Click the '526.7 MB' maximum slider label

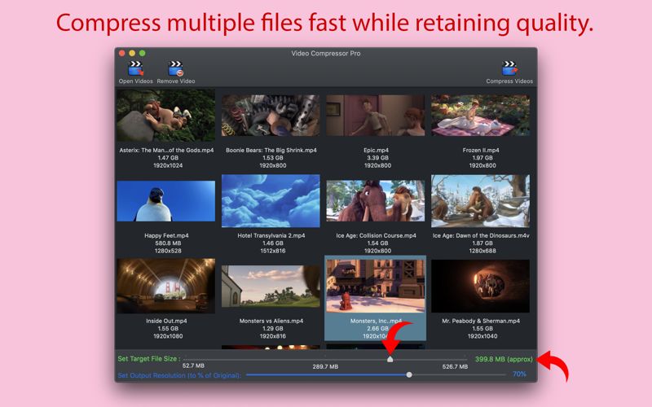[x=455, y=367]
